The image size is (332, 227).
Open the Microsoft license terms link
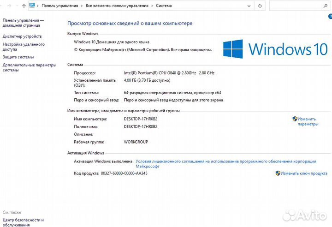coord(225,164)
